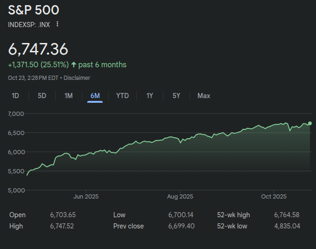This screenshot has width=316, height=249.
Task: Click the Open value 6,703.65
Action: 63,215
